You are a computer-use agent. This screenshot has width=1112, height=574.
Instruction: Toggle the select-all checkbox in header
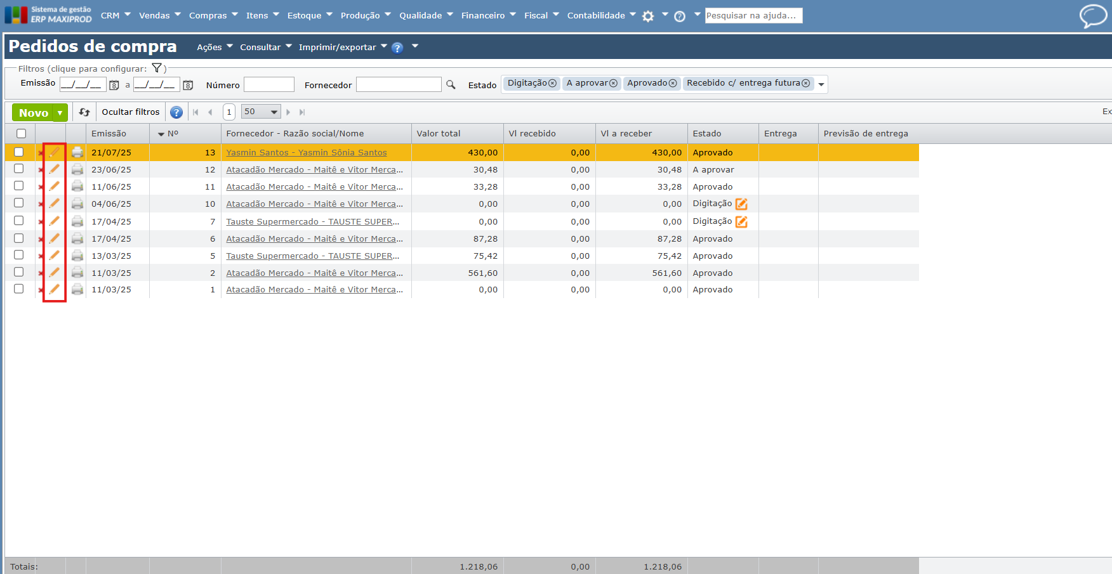[21, 133]
